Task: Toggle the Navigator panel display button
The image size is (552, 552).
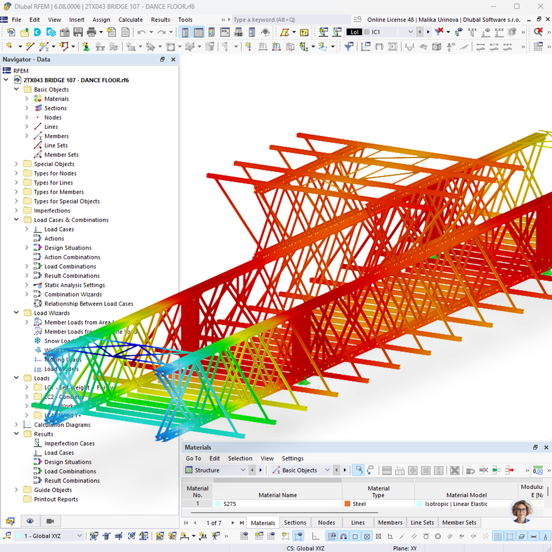Action: pos(185,32)
